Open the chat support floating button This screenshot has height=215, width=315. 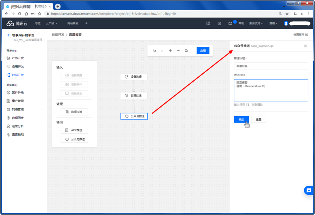[309, 190]
